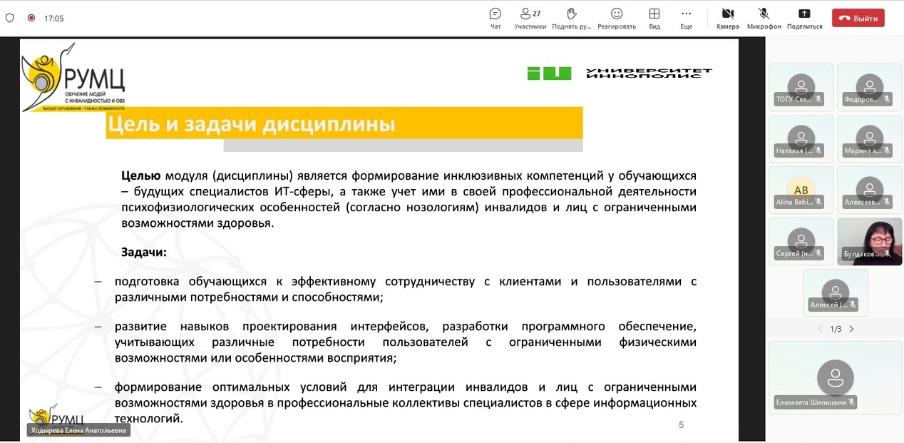Image resolution: width=904 pixels, height=443 pixels.
Task: Click the muted mic icon for Наталья
Action: click(818, 151)
